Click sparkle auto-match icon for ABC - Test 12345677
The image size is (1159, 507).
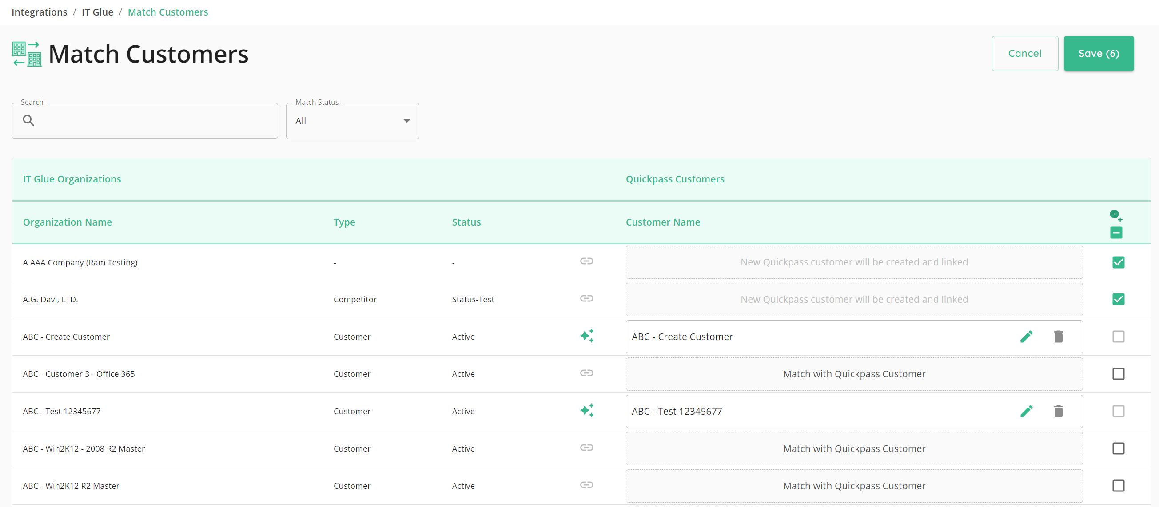(x=587, y=410)
